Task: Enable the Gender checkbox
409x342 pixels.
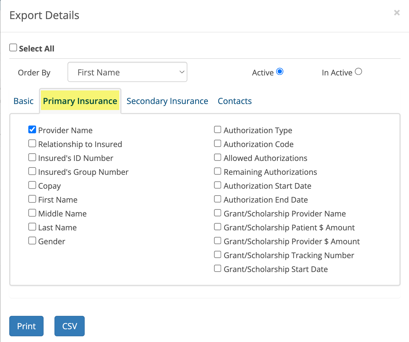Action: click(x=32, y=241)
